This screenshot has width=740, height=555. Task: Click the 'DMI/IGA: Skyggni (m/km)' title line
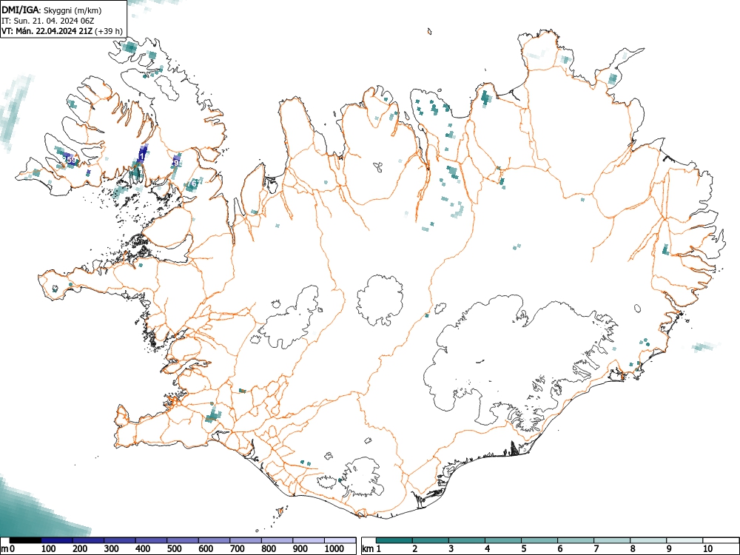pos(52,10)
